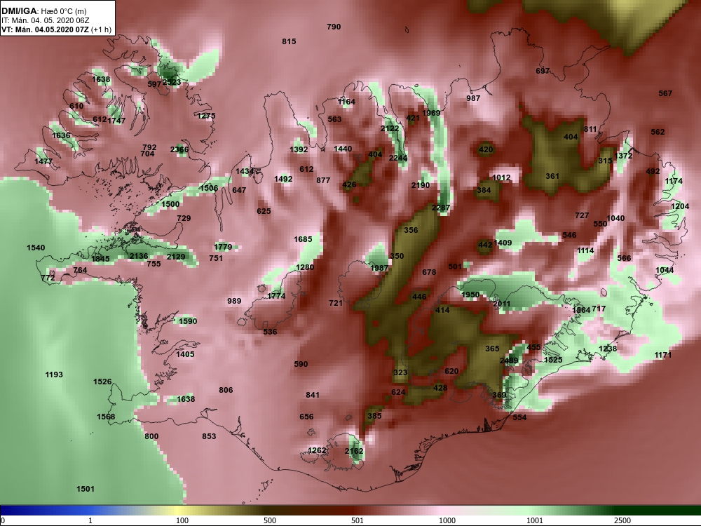The height and width of the screenshot is (526, 701).
Task: Click the map value 1372
Action: pos(623,156)
